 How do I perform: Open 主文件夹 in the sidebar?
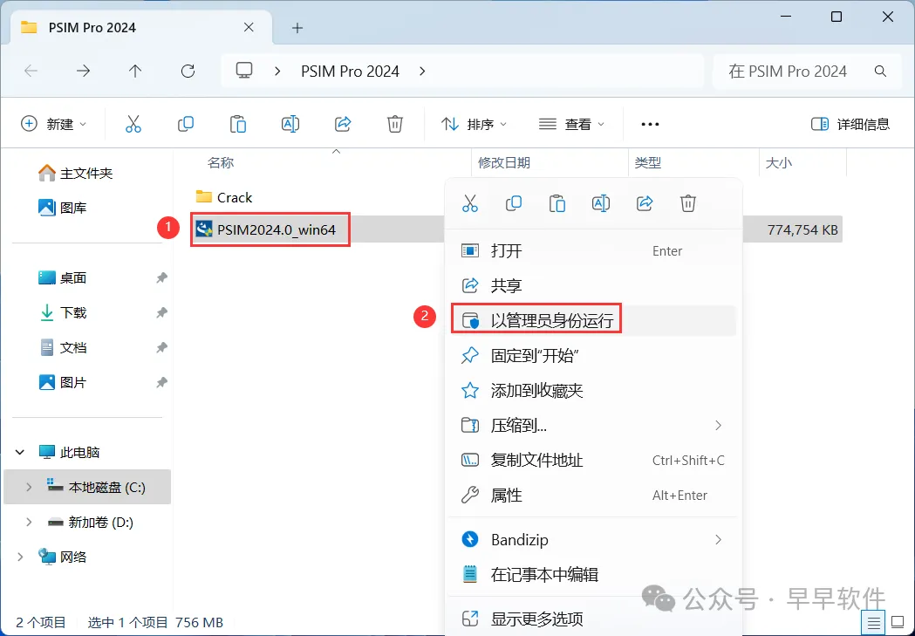pyautogui.click(x=75, y=174)
